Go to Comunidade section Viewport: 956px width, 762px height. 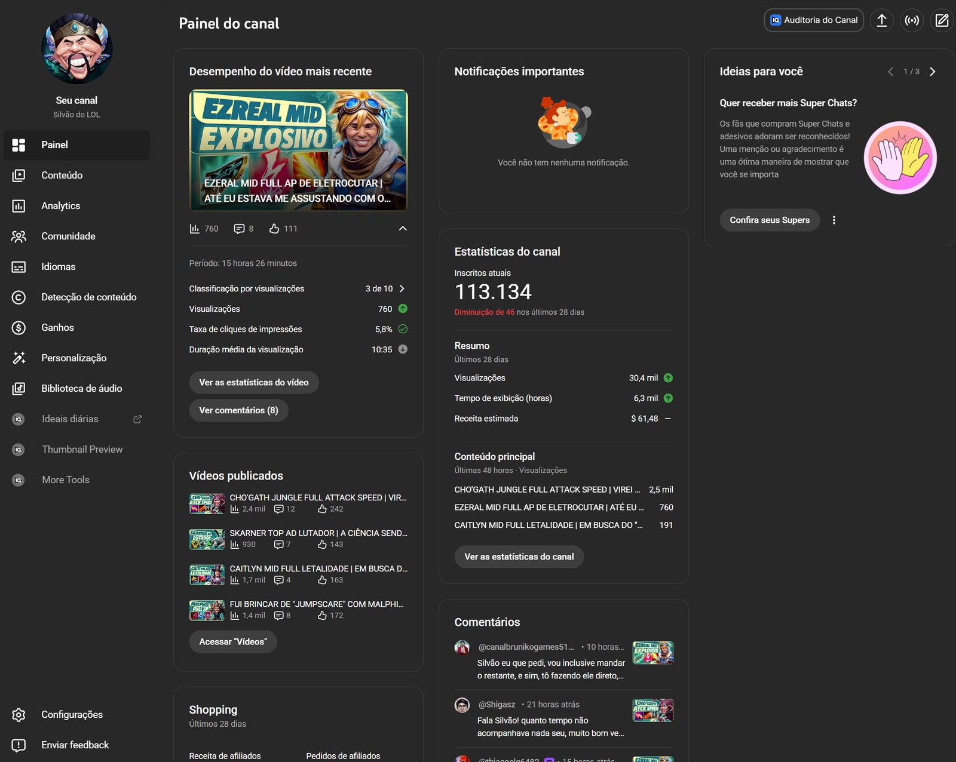(x=76, y=236)
